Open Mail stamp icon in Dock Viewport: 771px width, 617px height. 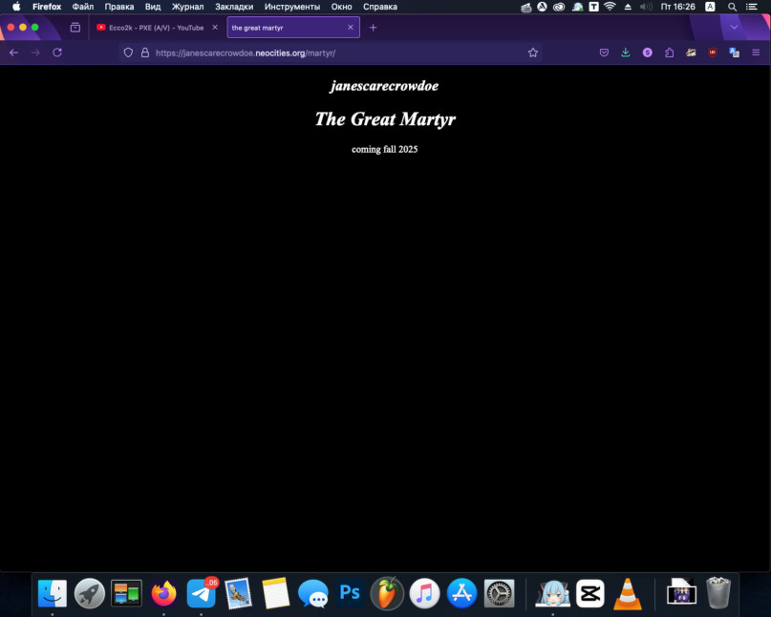(238, 593)
